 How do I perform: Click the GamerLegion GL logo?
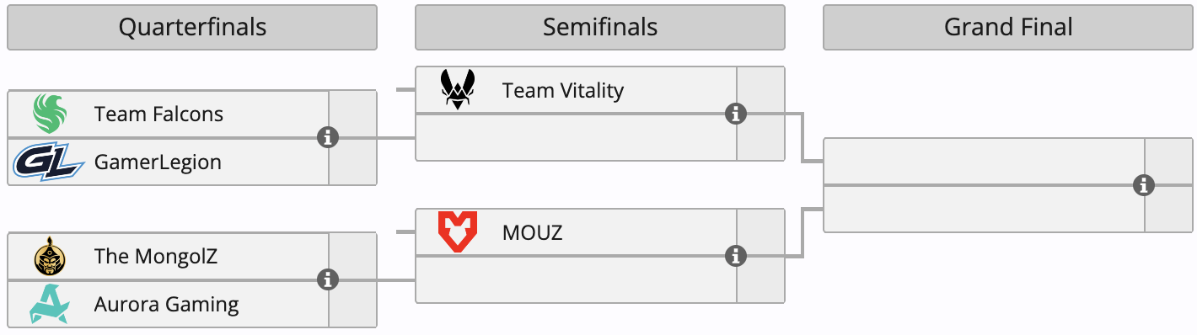point(49,162)
